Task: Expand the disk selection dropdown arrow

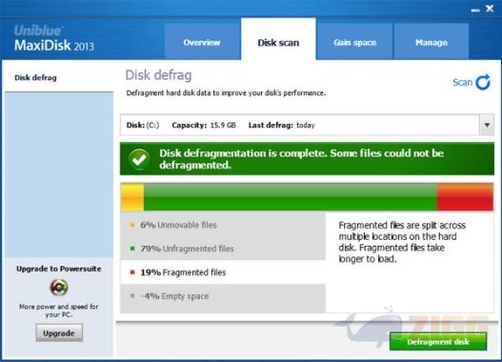Action: pos(487,125)
